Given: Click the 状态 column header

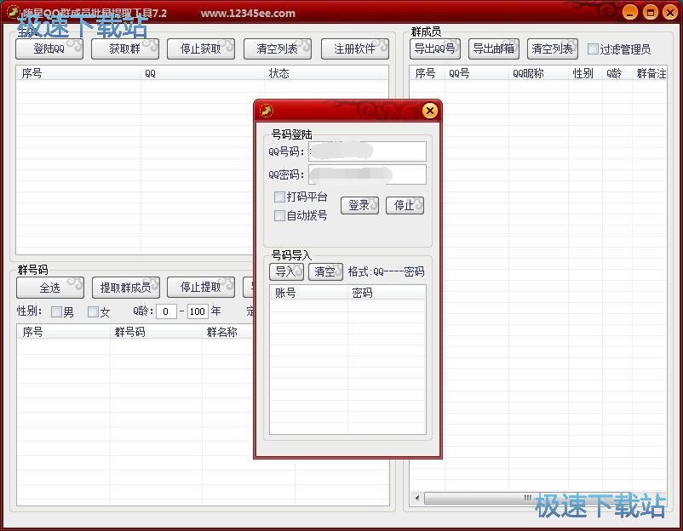Looking at the screenshot, I should pyautogui.click(x=326, y=73).
